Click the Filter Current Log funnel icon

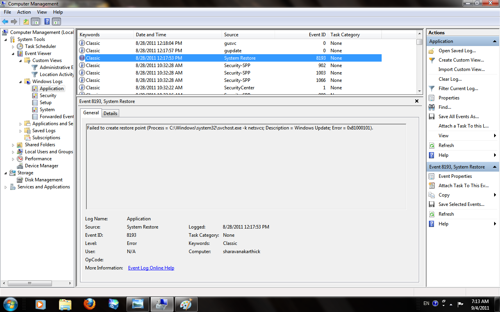432,89
